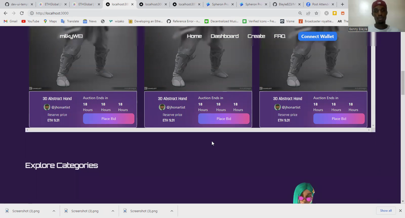Click the address bar URL field

[162, 13]
